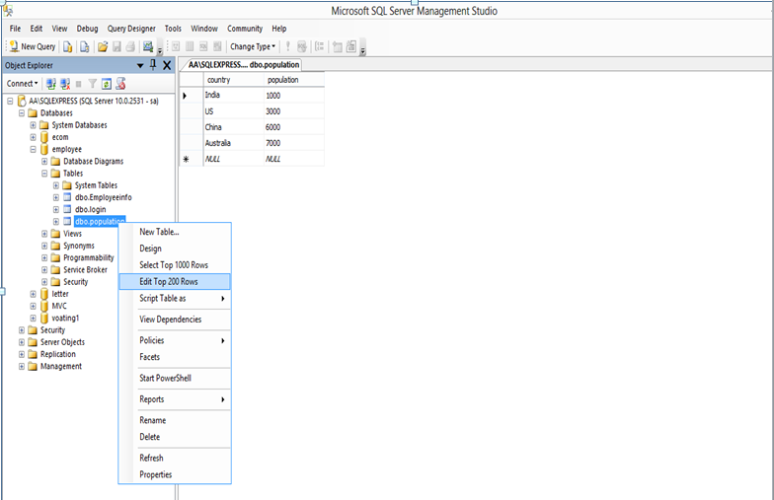Choose New Table... from the context menu
This screenshot has width=774, height=500.
tap(175, 232)
